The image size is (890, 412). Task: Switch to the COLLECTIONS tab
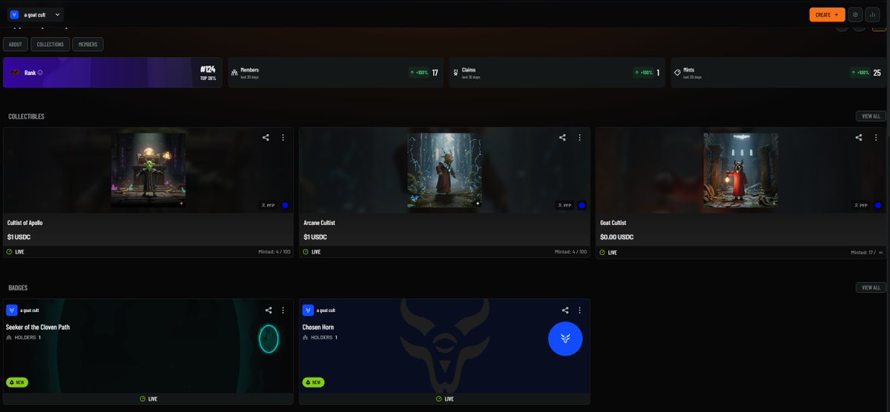[50, 44]
